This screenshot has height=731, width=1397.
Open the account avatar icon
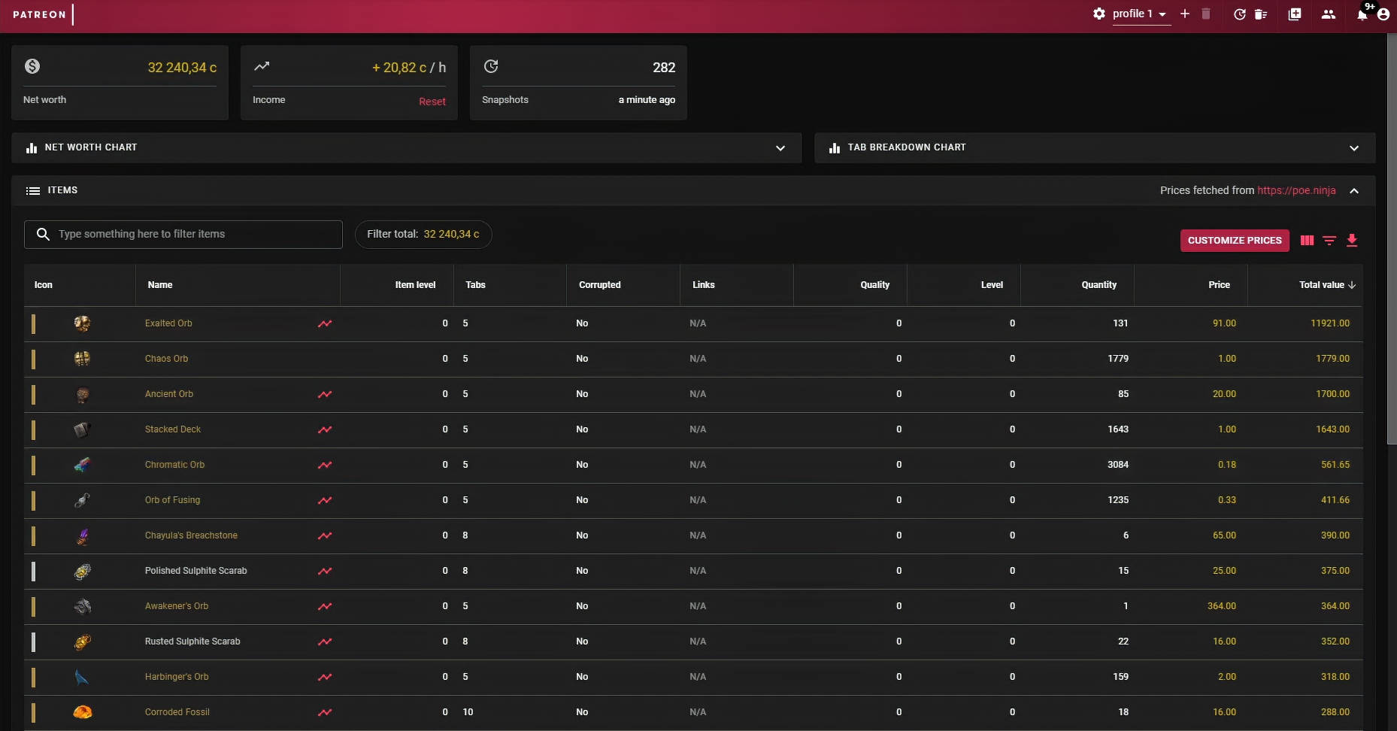(1383, 14)
